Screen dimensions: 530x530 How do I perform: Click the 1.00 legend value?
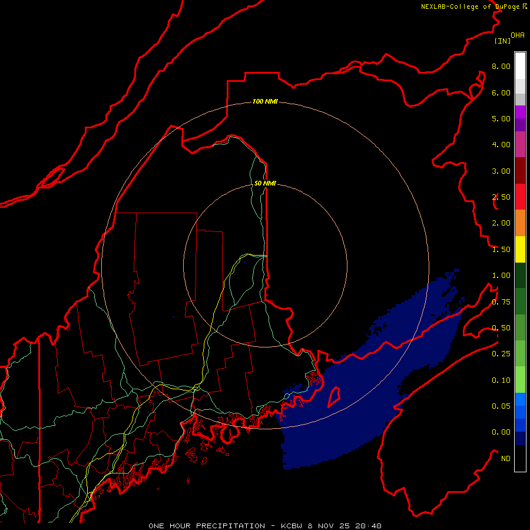tap(501, 276)
